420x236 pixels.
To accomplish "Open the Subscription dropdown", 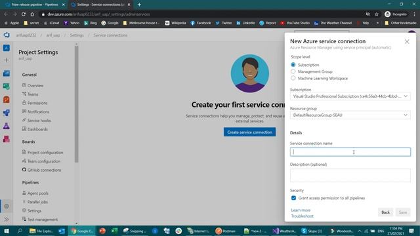I will point(350,96).
